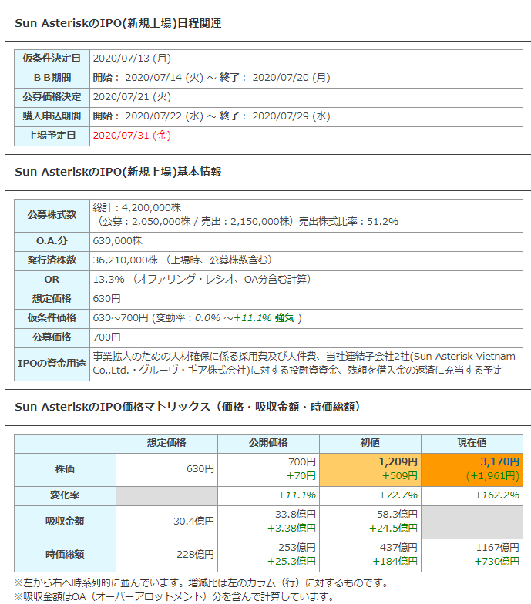Click the footnote starting with ※左から右へ時系列的
The height and width of the screenshot is (604, 531).
pos(201,582)
